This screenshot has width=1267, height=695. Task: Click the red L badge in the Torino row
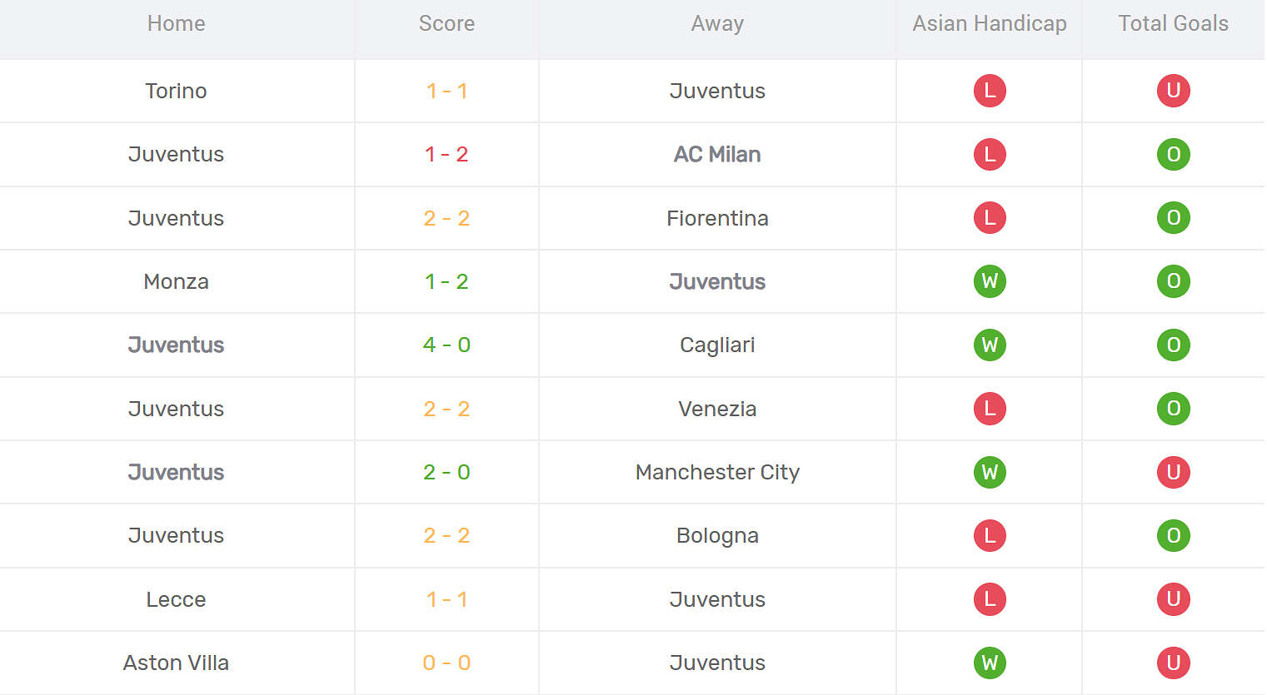[990, 91]
